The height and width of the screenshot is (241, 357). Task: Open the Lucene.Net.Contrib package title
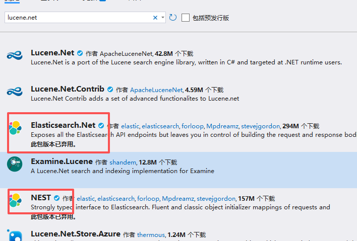pyautogui.click(x=68, y=89)
